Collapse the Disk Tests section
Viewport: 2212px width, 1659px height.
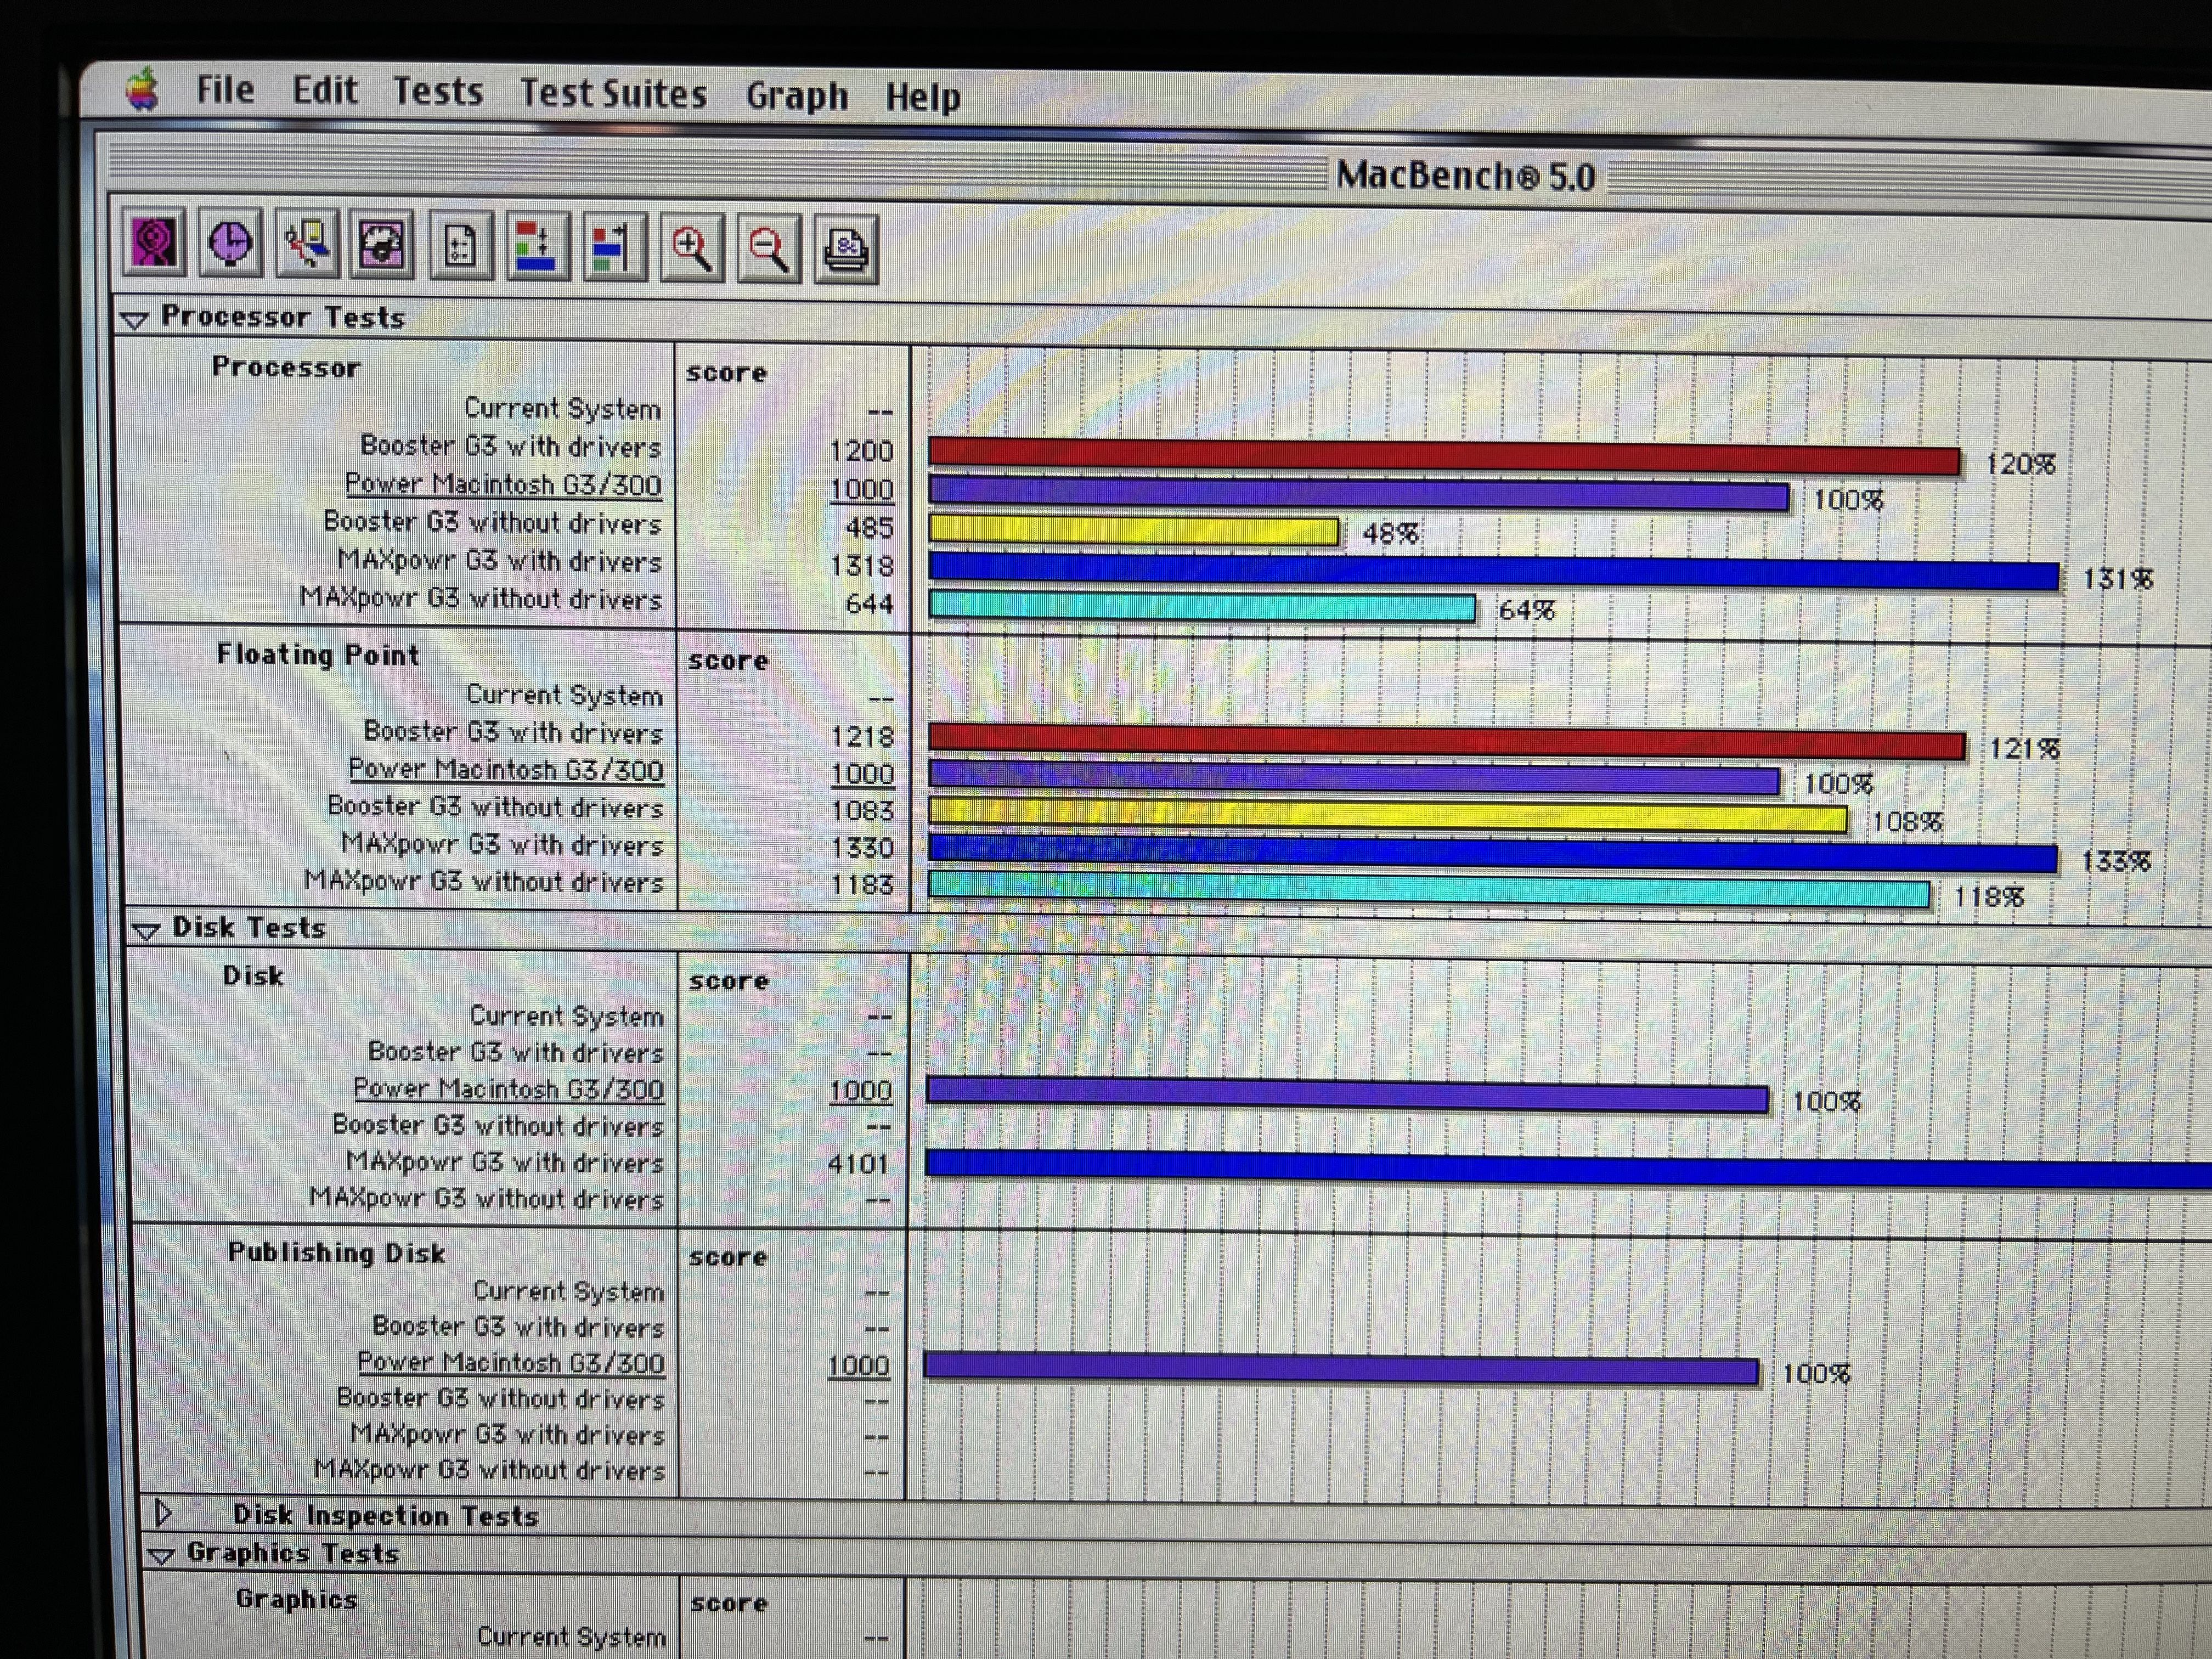(146, 930)
